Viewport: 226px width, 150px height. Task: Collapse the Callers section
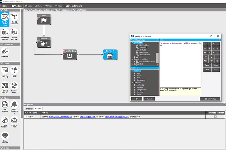(2, 10)
